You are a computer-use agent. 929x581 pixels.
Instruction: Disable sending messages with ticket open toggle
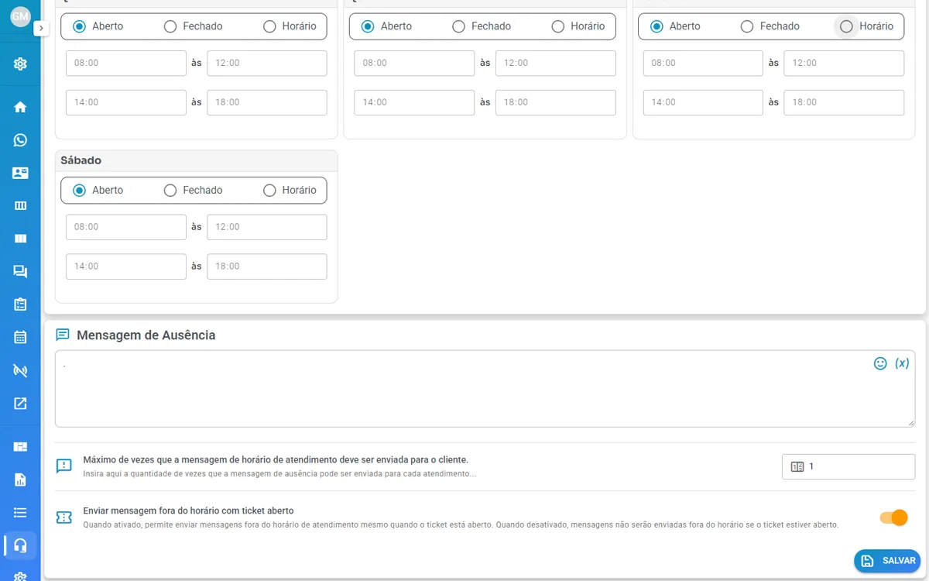(893, 517)
